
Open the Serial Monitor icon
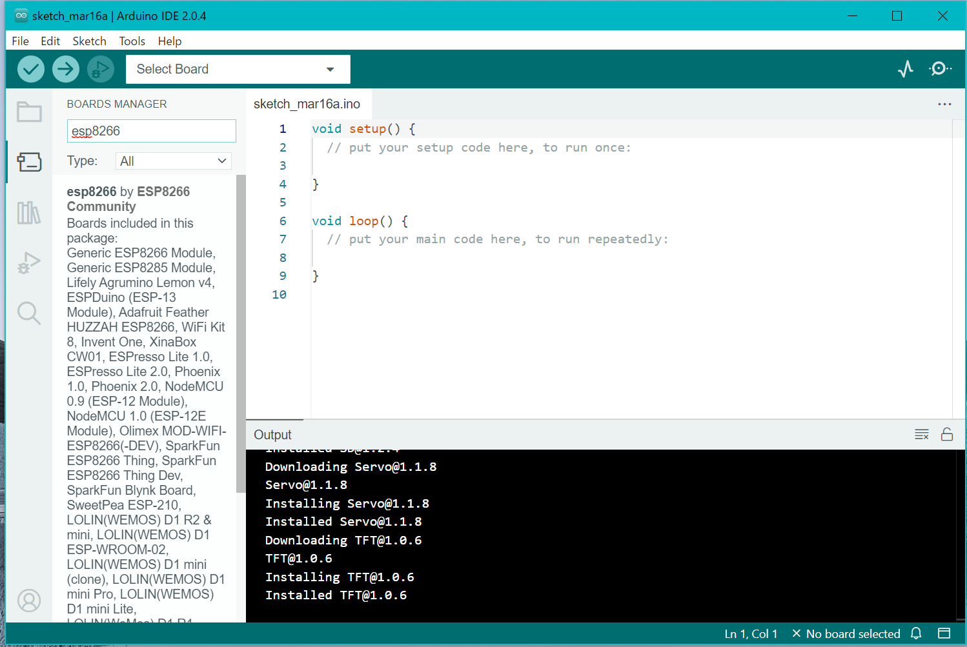tap(940, 68)
